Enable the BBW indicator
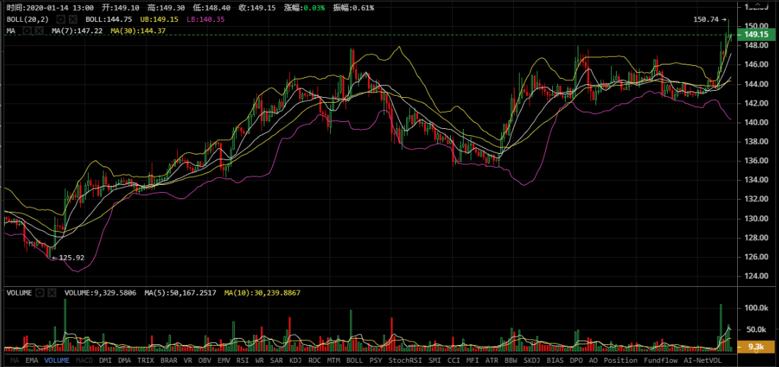The width and height of the screenshot is (779, 367). click(511, 361)
